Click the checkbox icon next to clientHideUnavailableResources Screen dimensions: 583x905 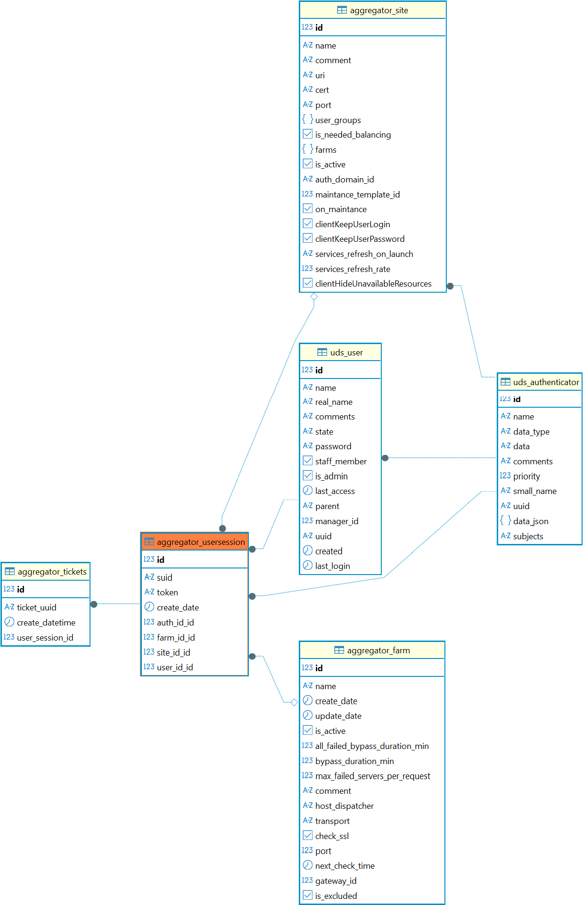[x=307, y=283]
